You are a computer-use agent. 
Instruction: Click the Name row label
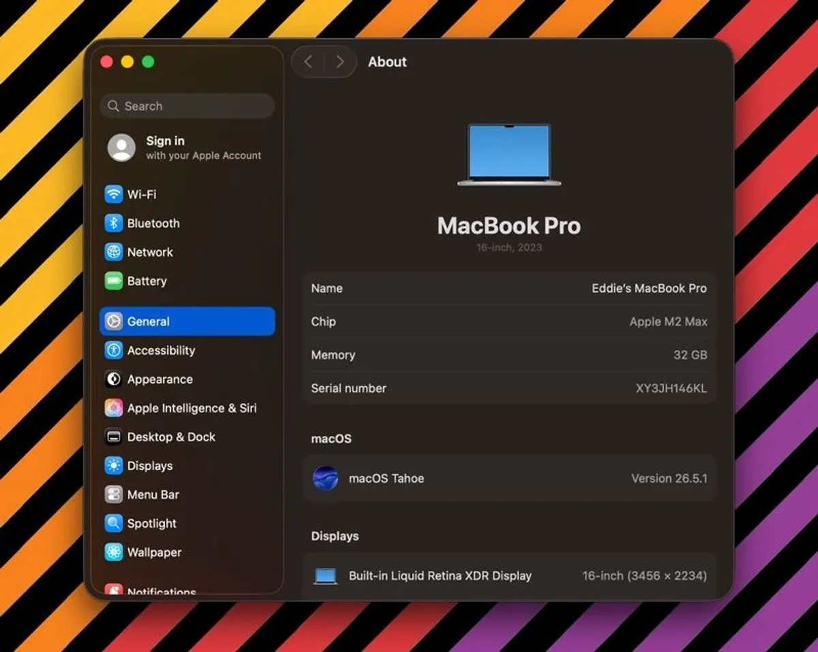327,288
